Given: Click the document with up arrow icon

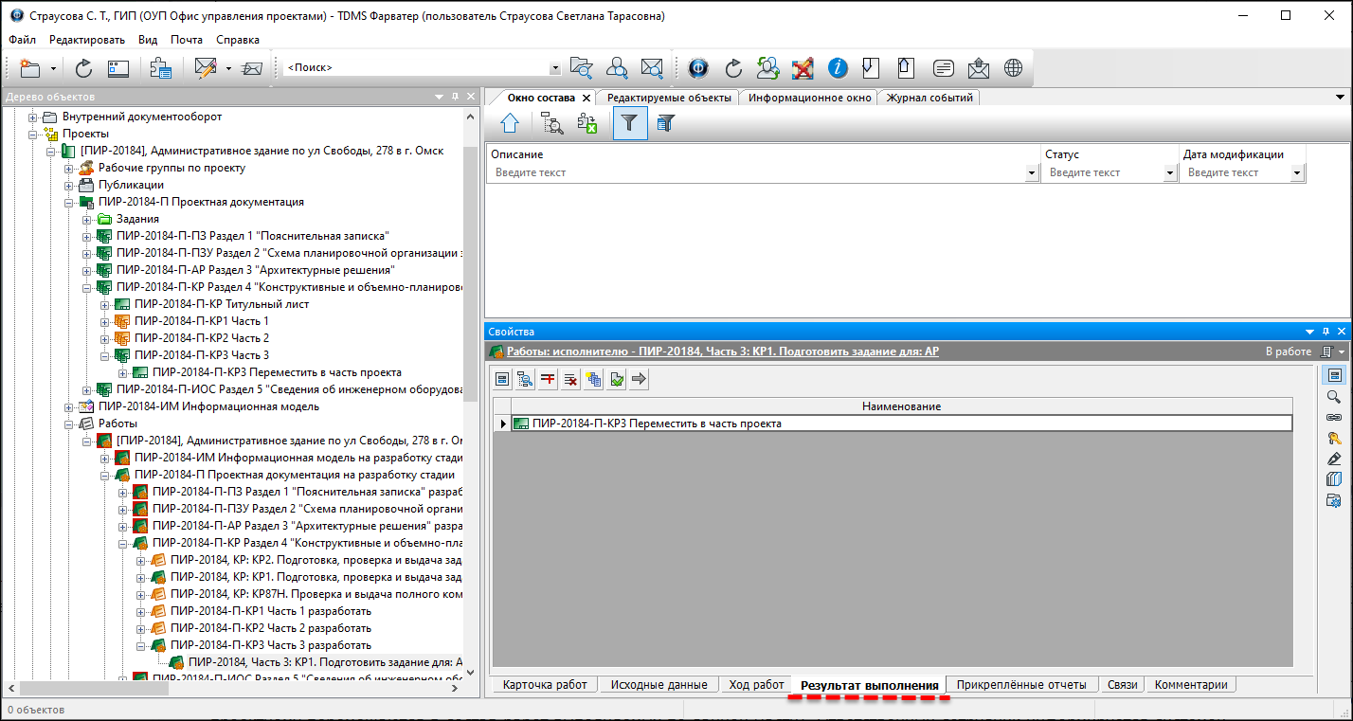Looking at the screenshot, I should click(906, 68).
